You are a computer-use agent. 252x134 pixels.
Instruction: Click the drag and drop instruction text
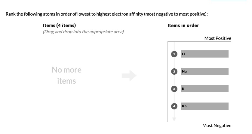(x=83, y=32)
